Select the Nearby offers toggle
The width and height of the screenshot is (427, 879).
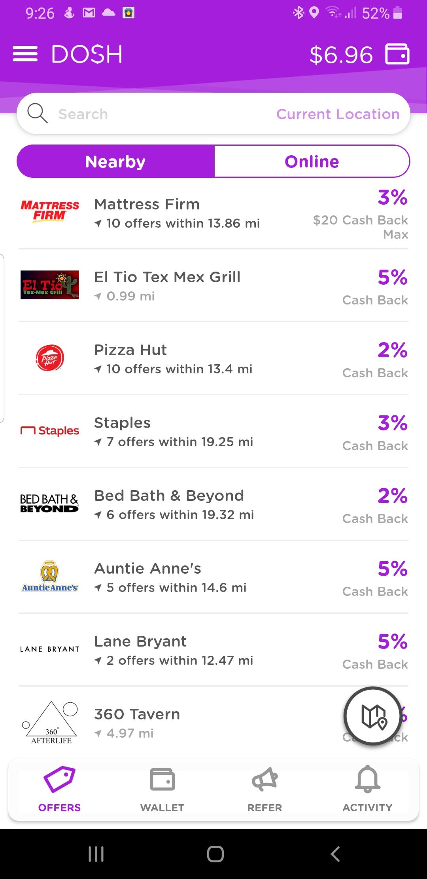115,162
